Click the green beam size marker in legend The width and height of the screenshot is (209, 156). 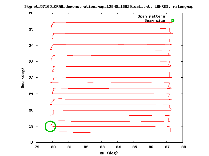[x=173, y=20]
